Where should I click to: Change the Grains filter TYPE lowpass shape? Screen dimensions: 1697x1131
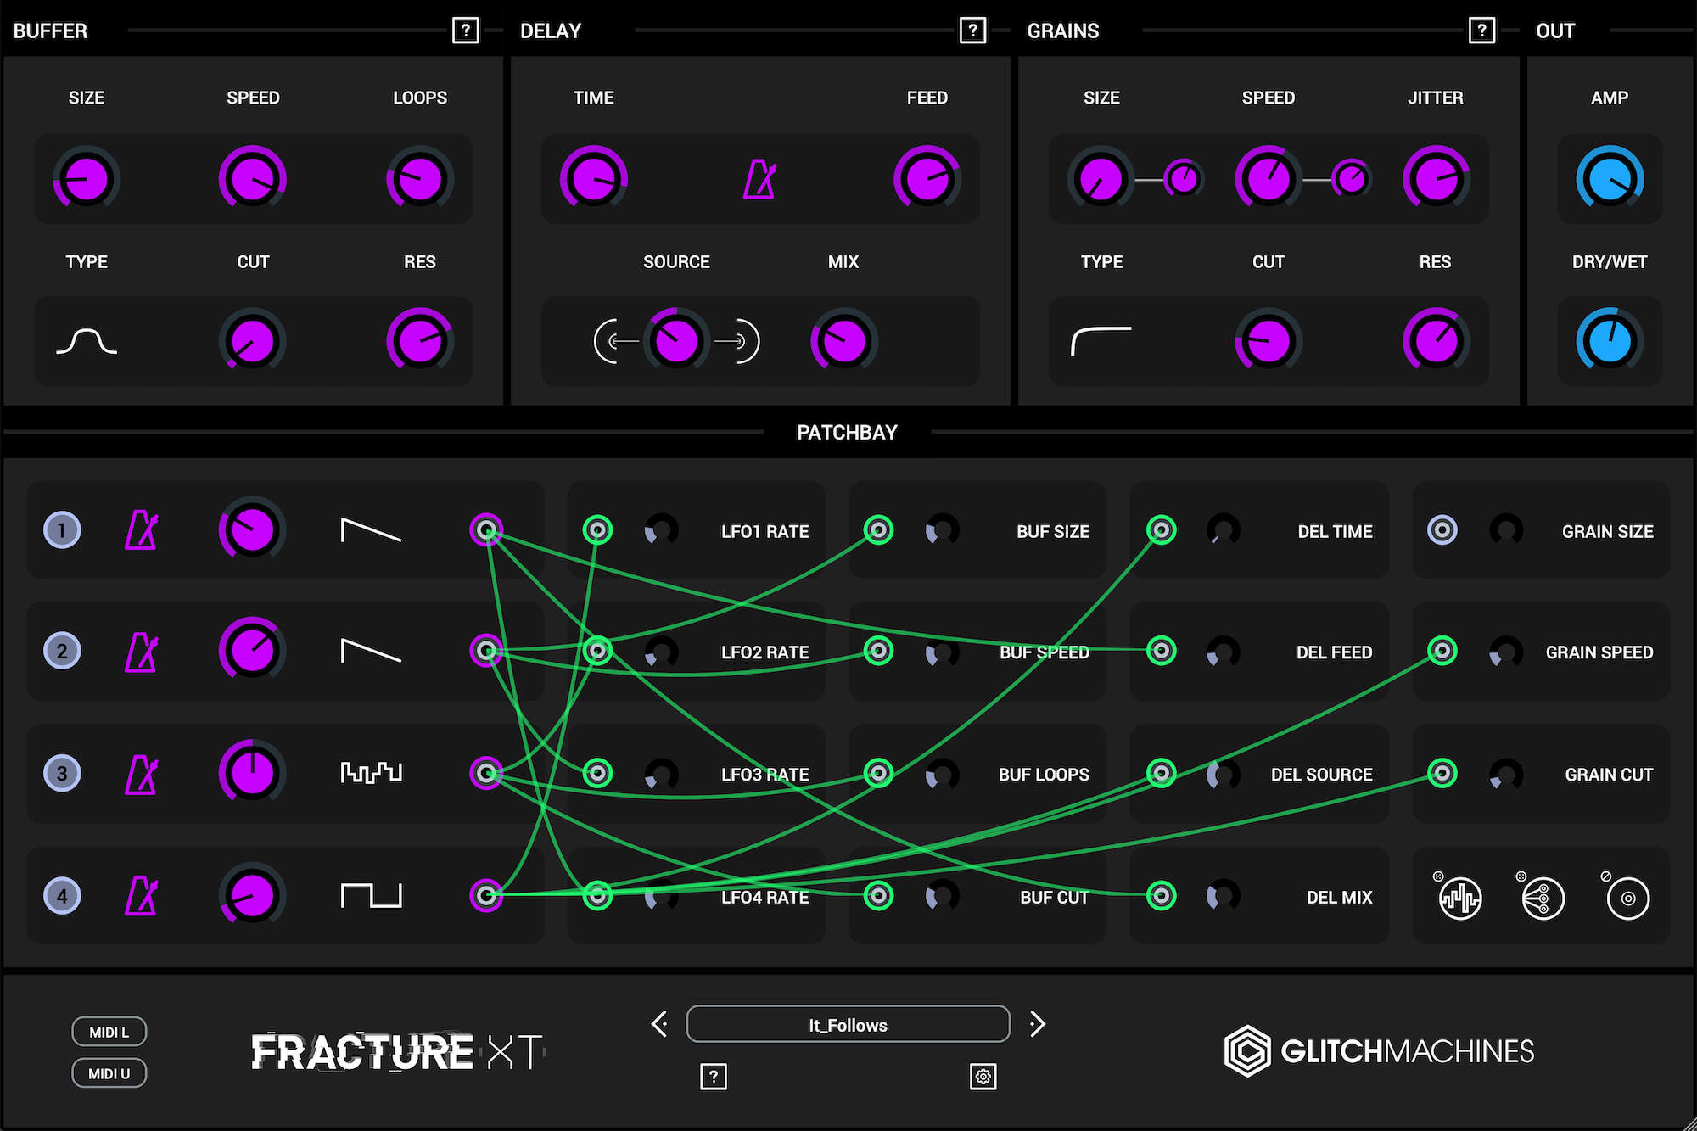coord(1101,342)
